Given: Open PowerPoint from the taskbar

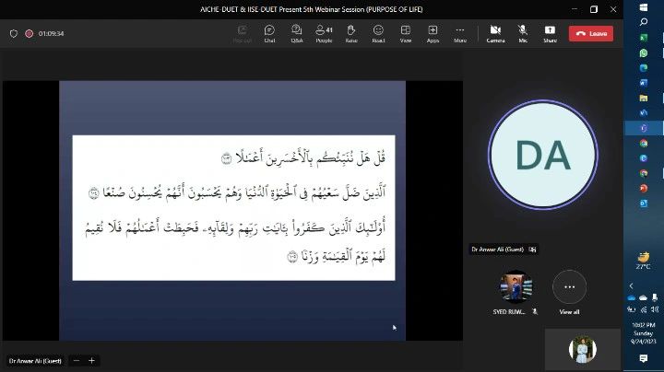Looking at the screenshot, I should [x=644, y=188].
